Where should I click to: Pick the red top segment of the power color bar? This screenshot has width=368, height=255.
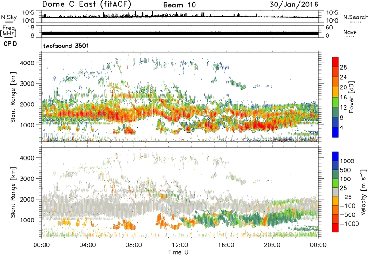(x=335, y=62)
